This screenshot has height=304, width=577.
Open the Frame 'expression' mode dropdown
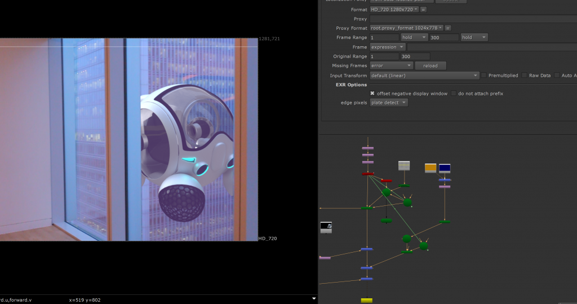coord(388,47)
